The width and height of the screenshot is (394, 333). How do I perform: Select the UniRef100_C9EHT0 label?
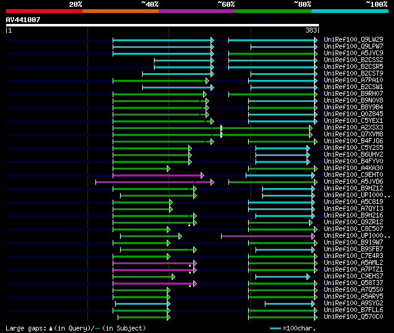pyautogui.click(x=353, y=174)
